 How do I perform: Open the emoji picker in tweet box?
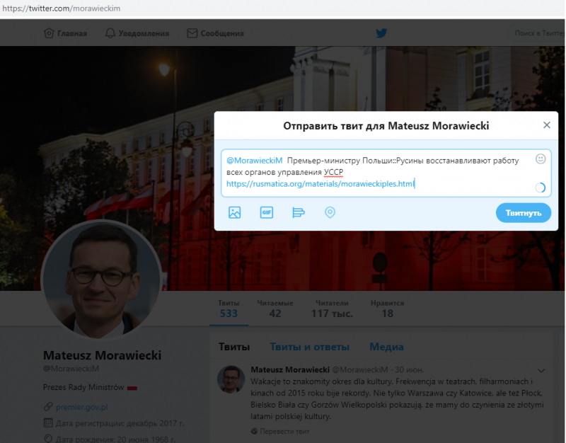pos(541,159)
